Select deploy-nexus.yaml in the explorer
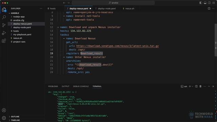The image size is (217, 122). tap(22, 24)
